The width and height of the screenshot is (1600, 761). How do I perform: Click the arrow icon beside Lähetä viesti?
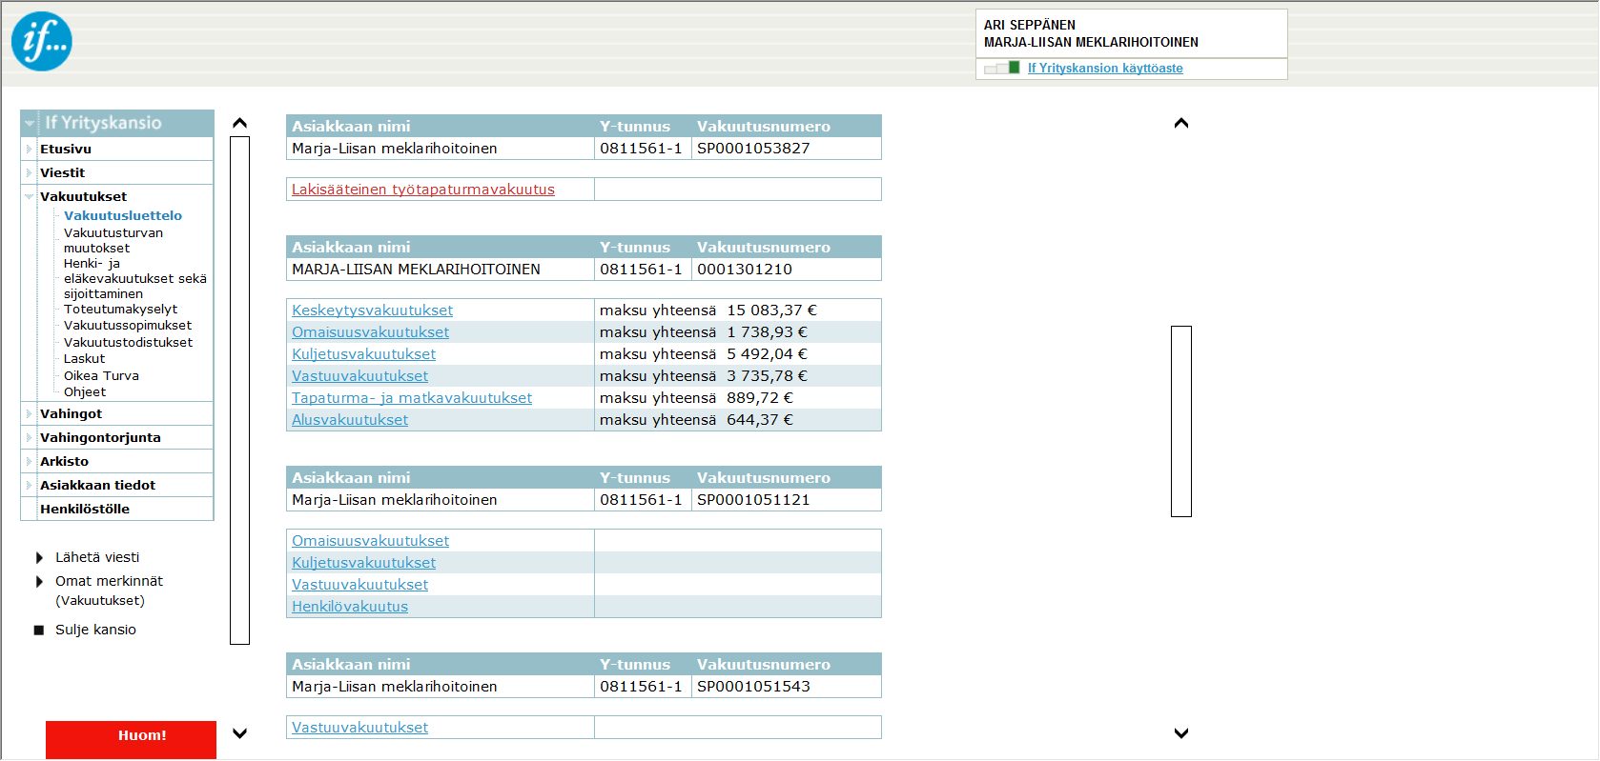pyautogui.click(x=39, y=557)
